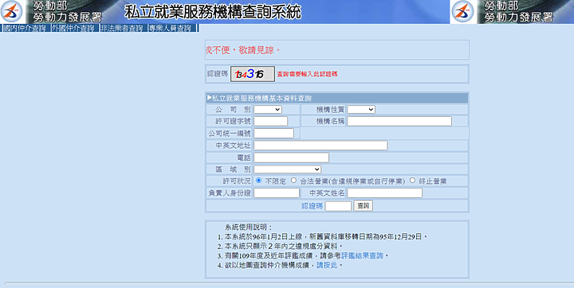Click the 負責人身份證 input field
574x288 pixels.
point(277,193)
